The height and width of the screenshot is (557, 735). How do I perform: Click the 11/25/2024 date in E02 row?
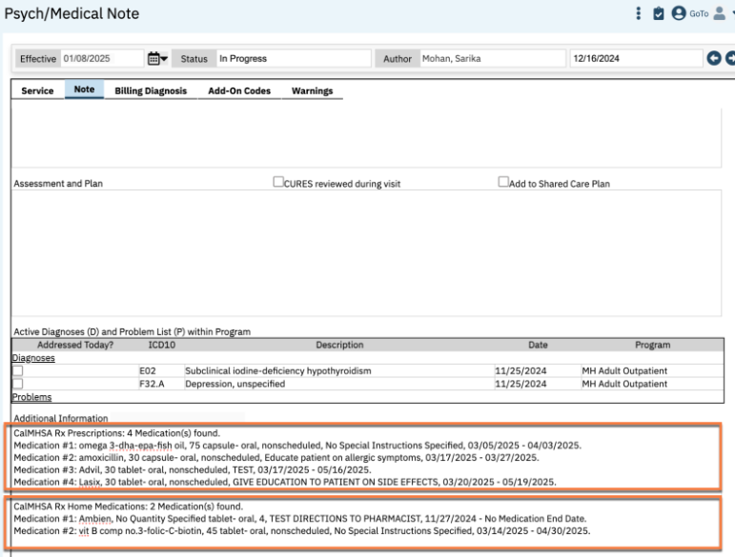point(521,370)
